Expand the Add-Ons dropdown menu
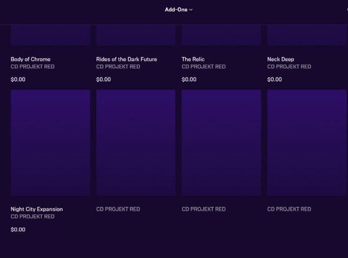Image resolution: width=348 pixels, height=258 pixels. tap(179, 9)
